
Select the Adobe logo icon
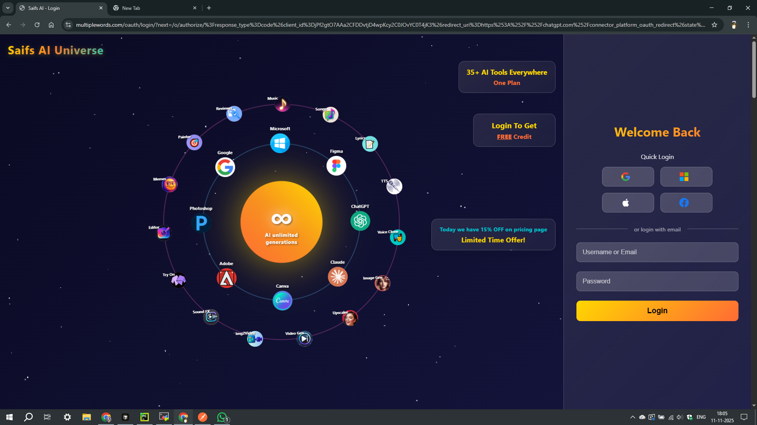tap(227, 278)
